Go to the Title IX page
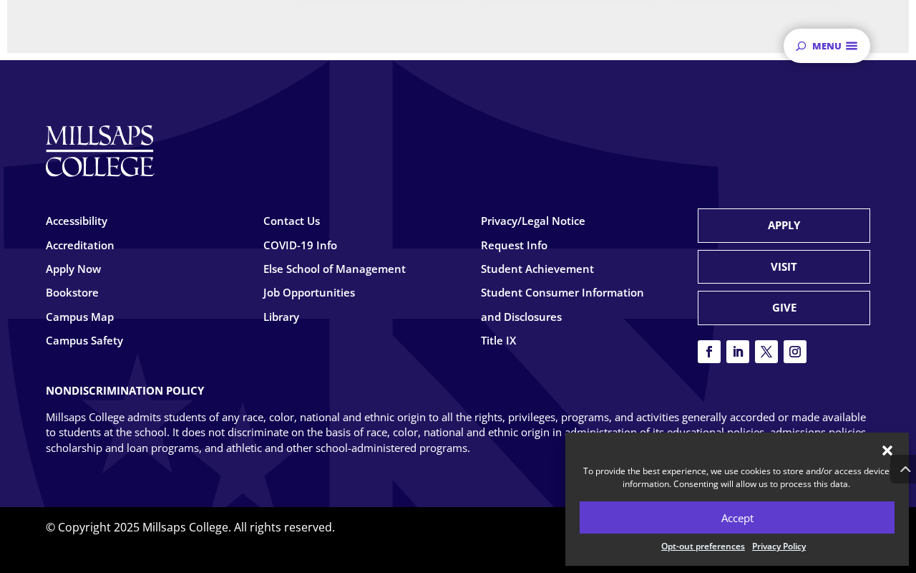Viewport: 916px width, 573px height. pyautogui.click(x=498, y=340)
